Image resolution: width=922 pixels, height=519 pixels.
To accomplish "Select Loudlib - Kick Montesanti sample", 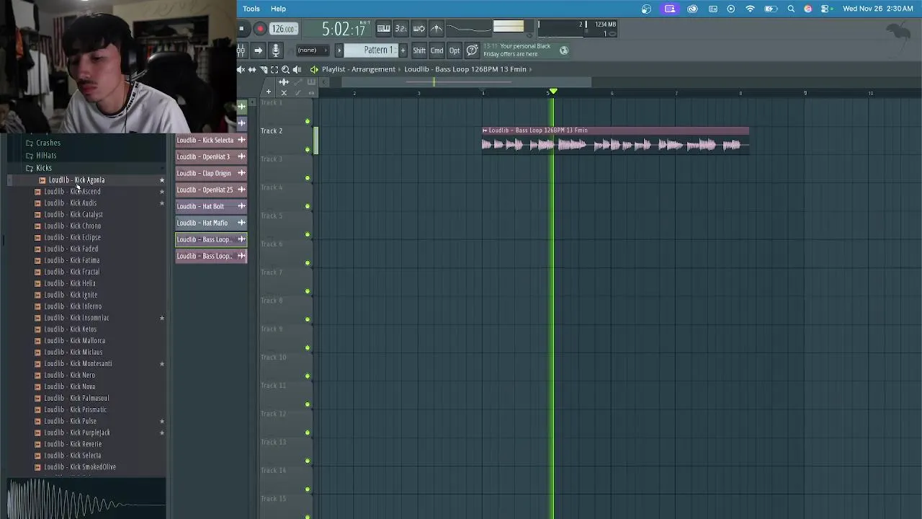I will tap(78, 364).
